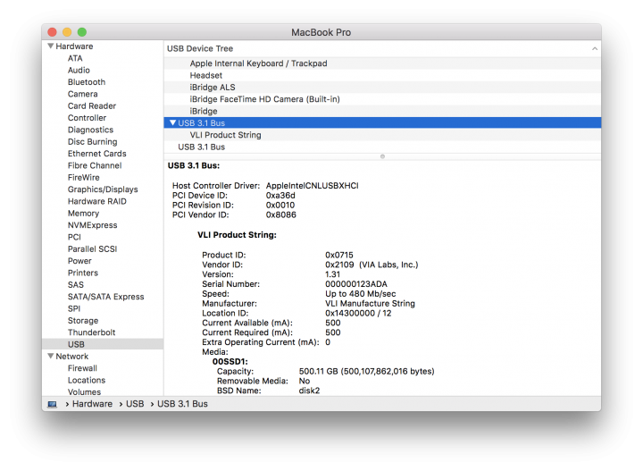The width and height of the screenshot is (643, 471).
Task: Click the green zoom window button
Action: click(x=82, y=32)
